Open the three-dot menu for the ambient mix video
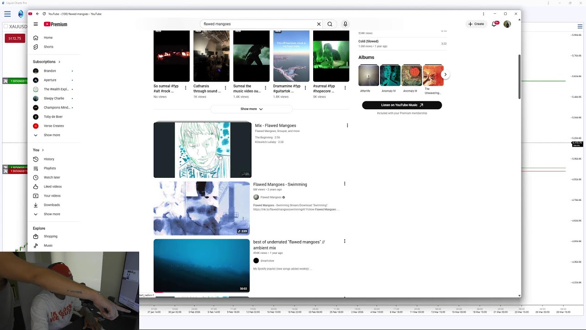This screenshot has width=586, height=330. (x=344, y=241)
